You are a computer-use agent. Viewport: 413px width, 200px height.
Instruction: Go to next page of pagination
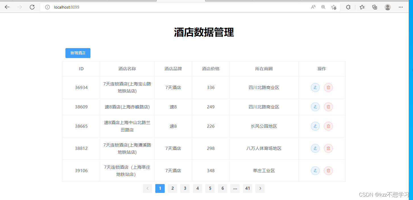click(260, 188)
